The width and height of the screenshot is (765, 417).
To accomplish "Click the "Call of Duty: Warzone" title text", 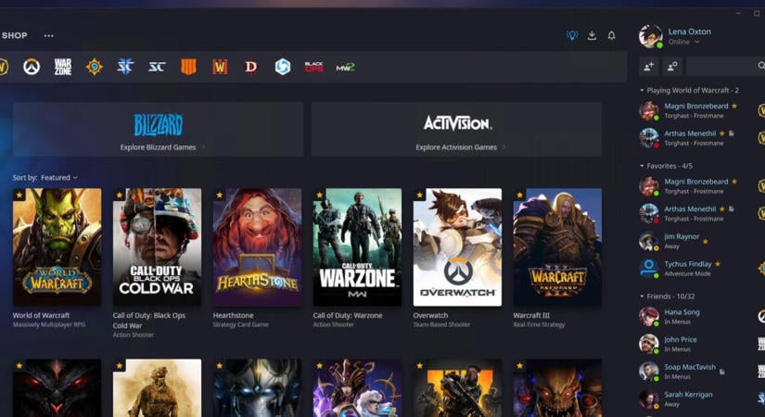I will coord(348,316).
